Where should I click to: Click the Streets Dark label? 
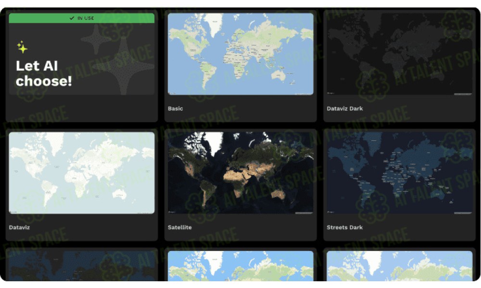[345, 227]
